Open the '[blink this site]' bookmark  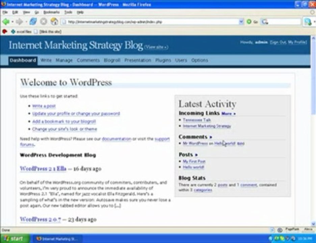(x=48, y=32)
